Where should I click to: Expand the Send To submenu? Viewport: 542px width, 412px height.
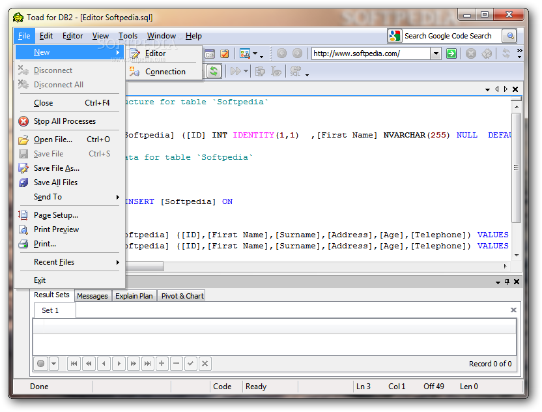tap(70, 197)
